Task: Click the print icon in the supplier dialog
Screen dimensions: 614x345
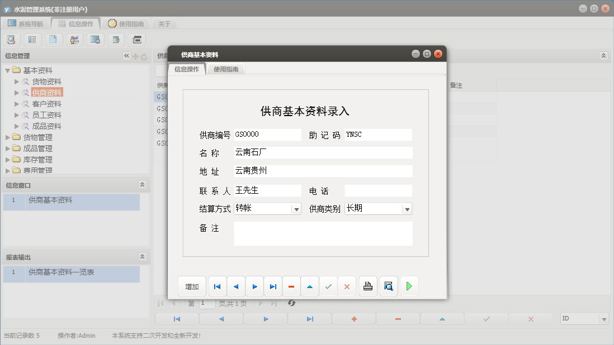Action: click(367, 286)
